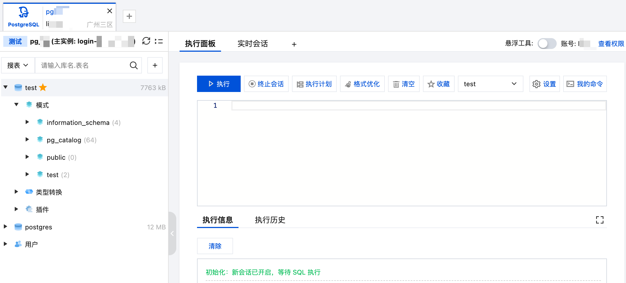Click the star favorite icon beside test database

coord(43,88)
